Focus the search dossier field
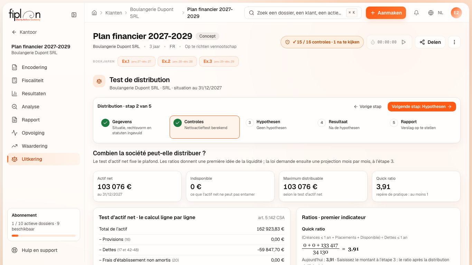The height and width of the screenshot is (265, 472). click(303, 13)
